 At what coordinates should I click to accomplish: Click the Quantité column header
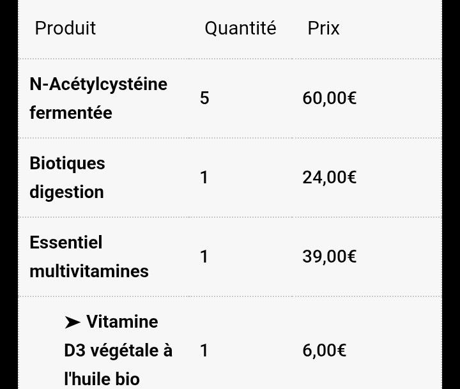(240, 28)
